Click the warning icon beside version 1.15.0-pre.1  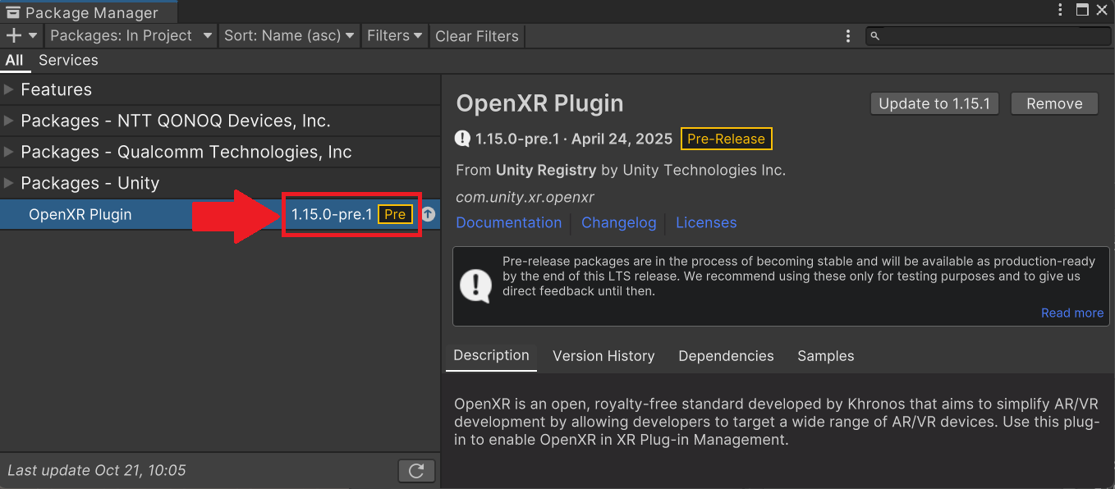pyautogui.click(x=463, y=139)
